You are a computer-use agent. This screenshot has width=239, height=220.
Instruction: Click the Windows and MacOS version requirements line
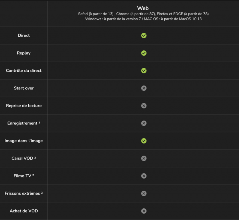(143, 19)
